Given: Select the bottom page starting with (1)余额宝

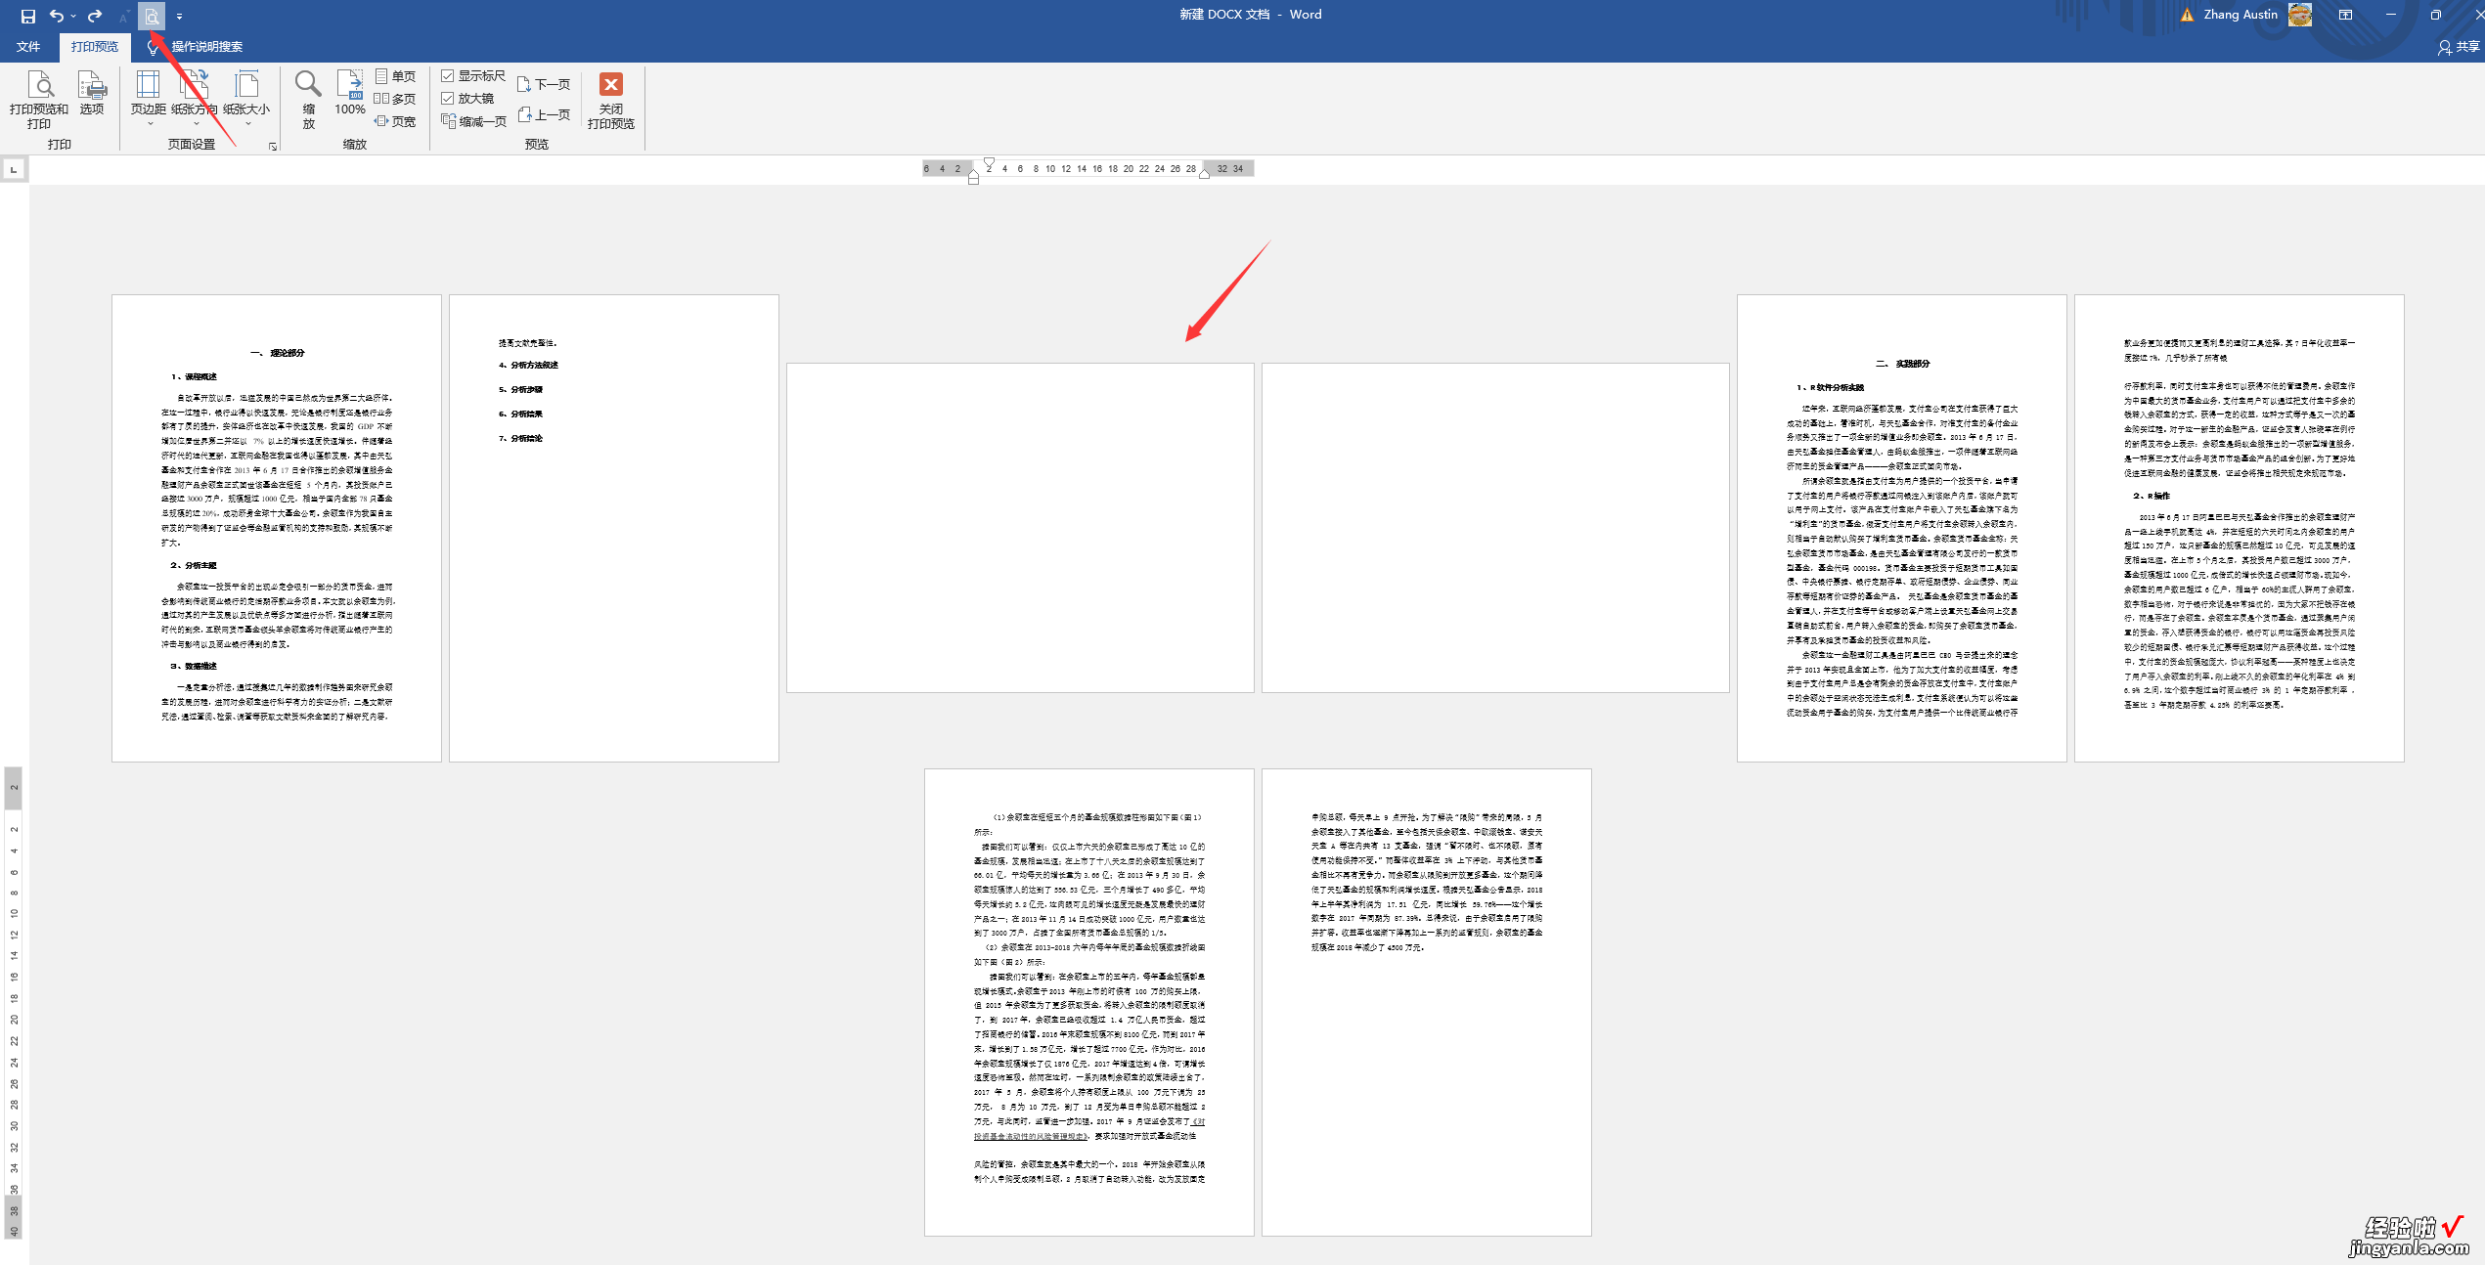Looking at the screenshot, I should coord(1089,1002).
